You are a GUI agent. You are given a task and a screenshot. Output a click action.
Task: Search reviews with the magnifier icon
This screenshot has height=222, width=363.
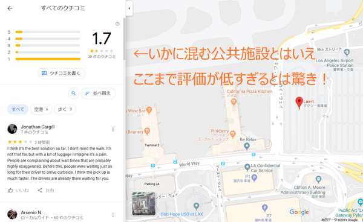[x=73, y=94]
